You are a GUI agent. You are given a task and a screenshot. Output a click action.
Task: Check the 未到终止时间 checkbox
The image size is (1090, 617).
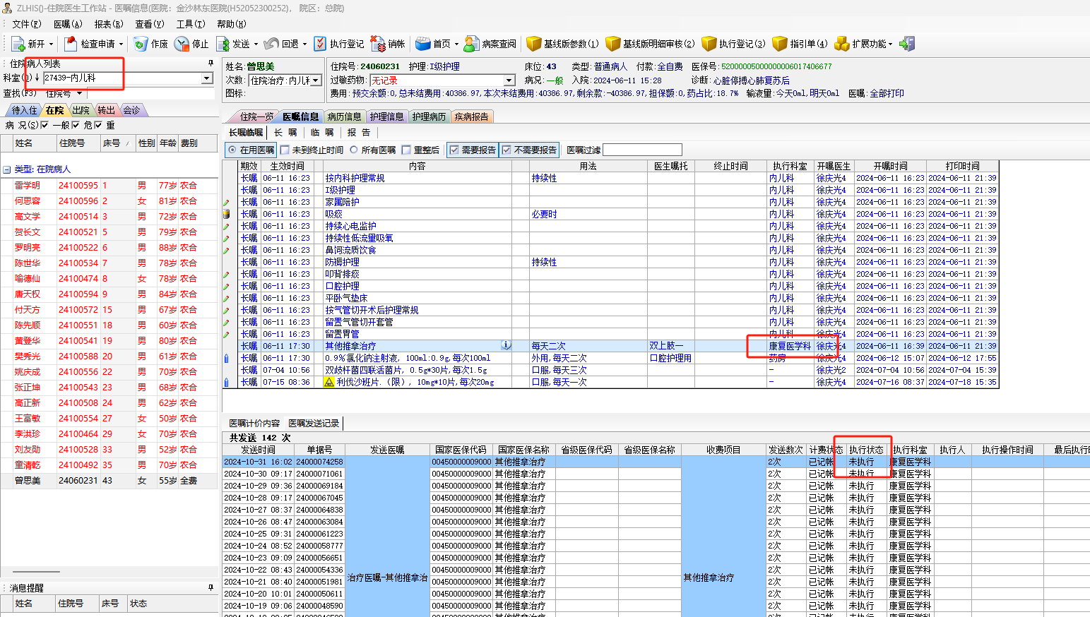click(x=285, y=150)
